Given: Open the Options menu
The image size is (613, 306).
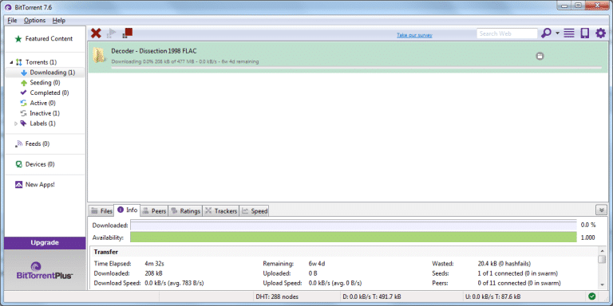Looking at the screenshot, I should pos(34,20).
